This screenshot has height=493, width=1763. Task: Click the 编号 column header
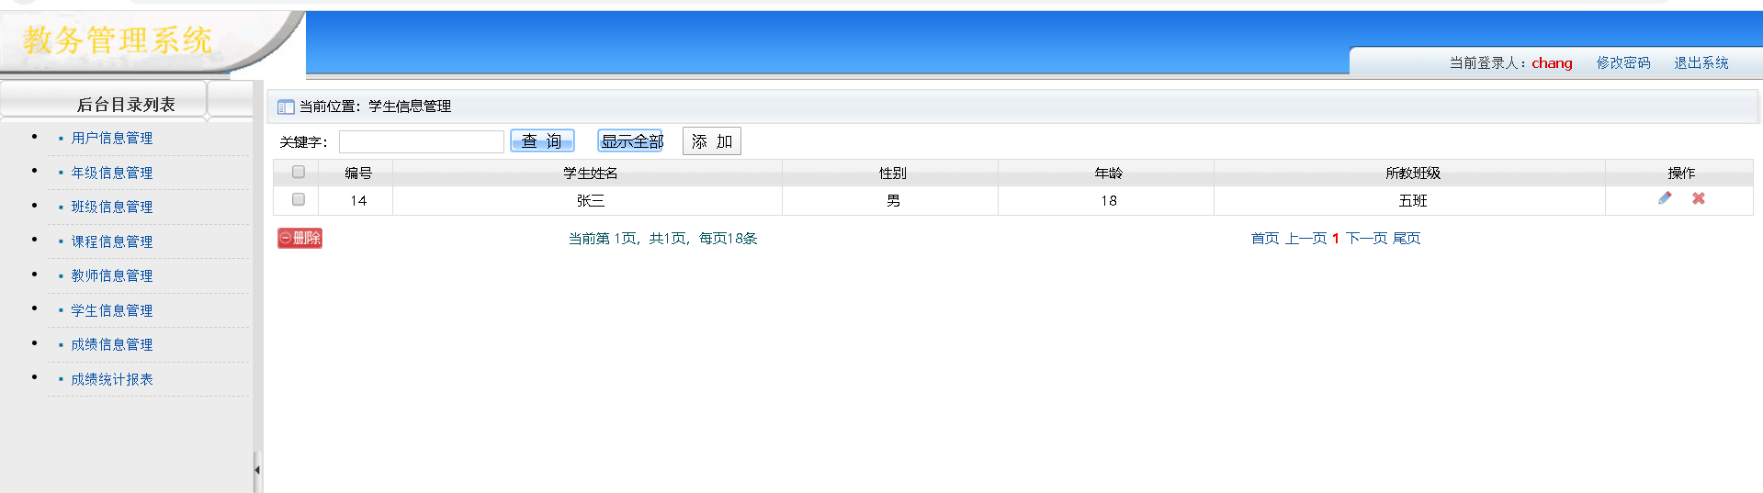(358, 173)
